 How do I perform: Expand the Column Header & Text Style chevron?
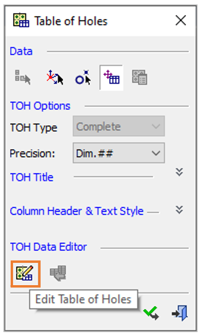pos(179,210)
